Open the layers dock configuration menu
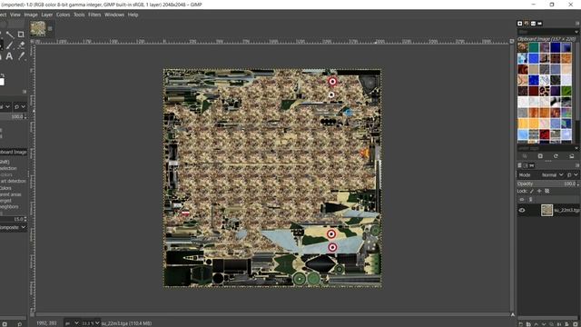581x327 pixels. [577, 165]
